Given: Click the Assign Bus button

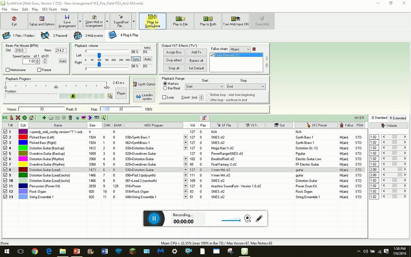Looking at the screenshot, I should [173, 52].
